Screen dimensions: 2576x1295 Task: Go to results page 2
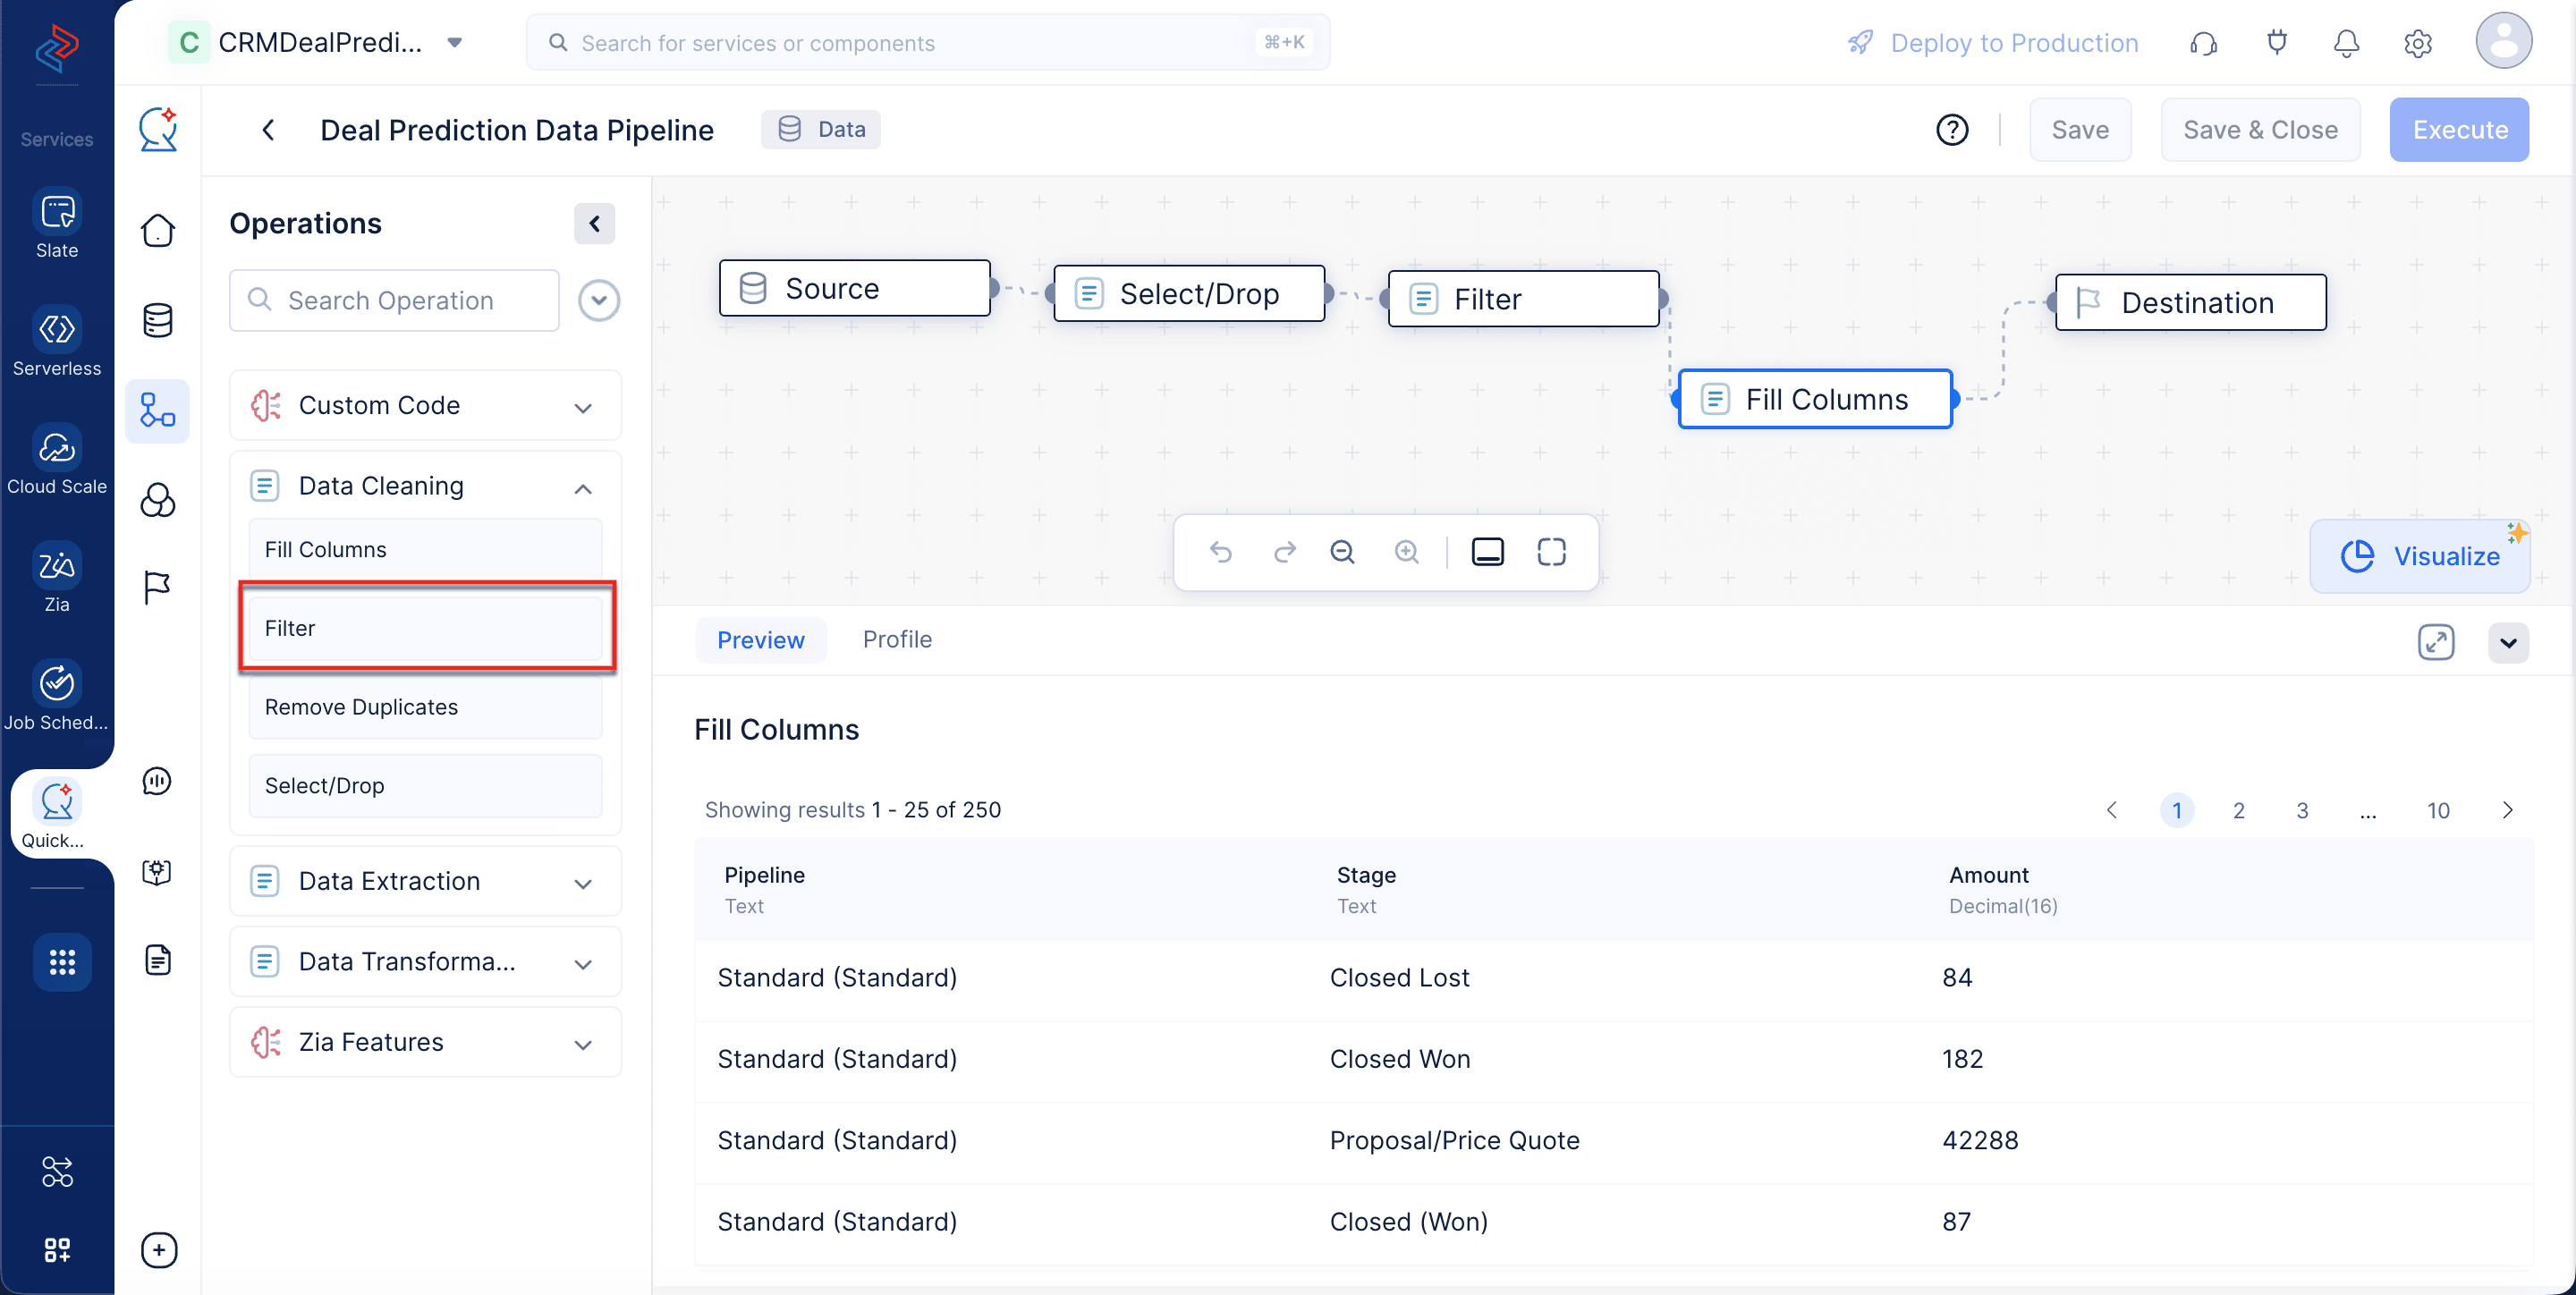pyautogui.click(x=2239, y=810)
